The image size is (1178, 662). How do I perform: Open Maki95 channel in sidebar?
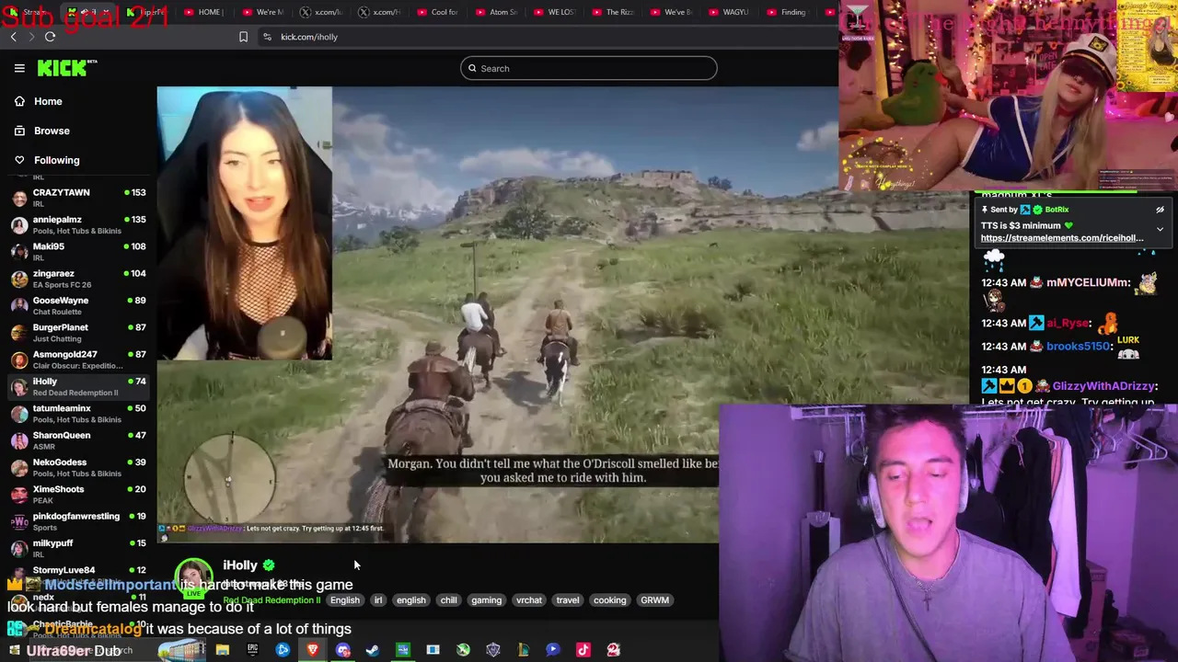click(x=78, y=252)
